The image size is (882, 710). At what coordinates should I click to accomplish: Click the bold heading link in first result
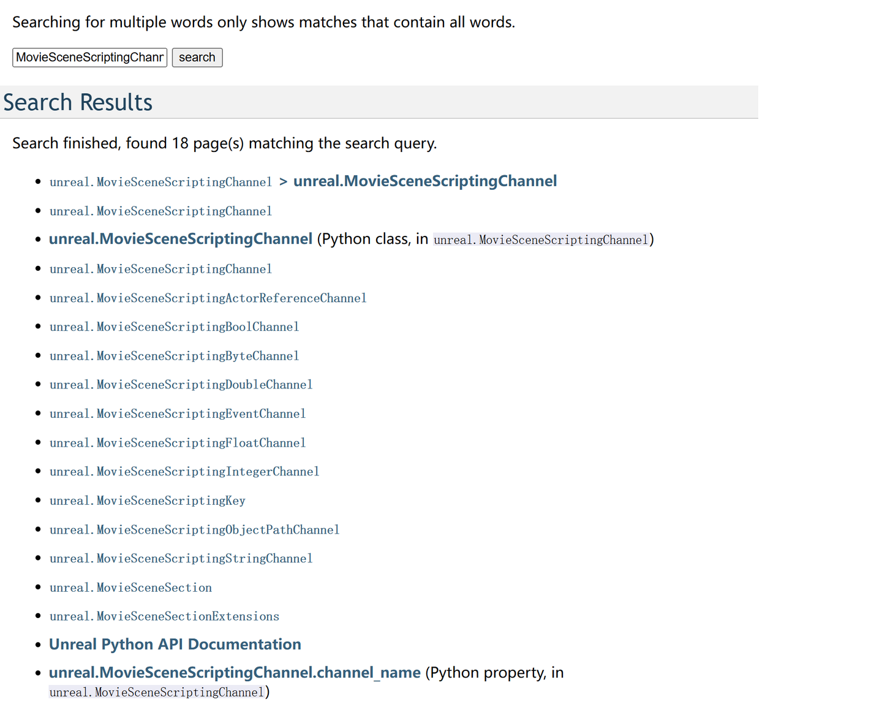click(425, 181)
